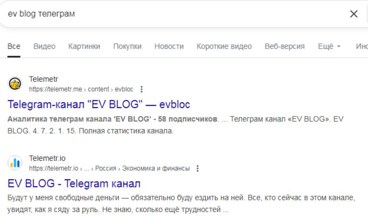Viewport: 368px width, 217px height.
Task: Open the EV BLOG - Telegram канал link
Action: click(74, 183)
